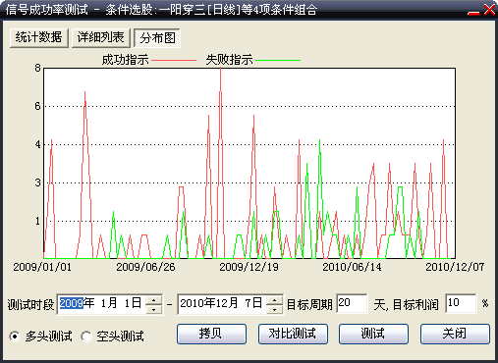Decrease the start date with down arrow
The height and width of the screenshot is (363, 498).
click(x=153, y=309)
